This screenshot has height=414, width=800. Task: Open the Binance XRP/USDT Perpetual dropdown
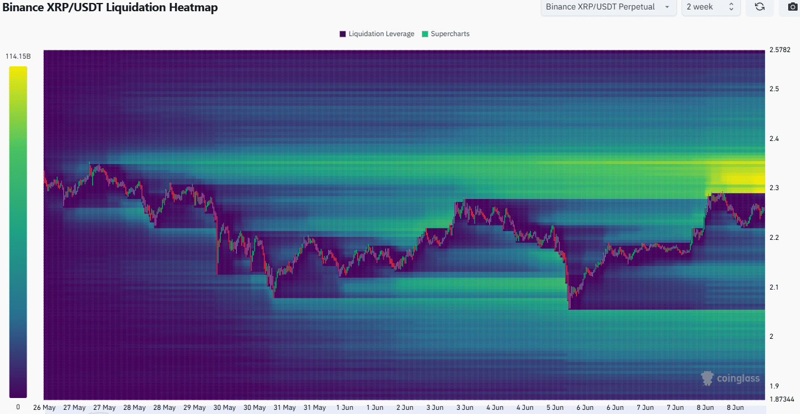pyautogui.click(x=608, y=7)
